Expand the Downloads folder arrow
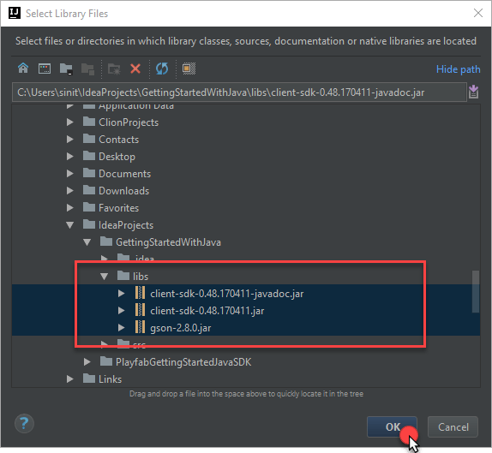This screenshot has width=492, height=453. coord(70,191)
